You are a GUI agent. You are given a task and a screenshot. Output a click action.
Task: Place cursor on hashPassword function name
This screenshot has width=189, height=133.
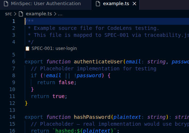pos(92,117)
